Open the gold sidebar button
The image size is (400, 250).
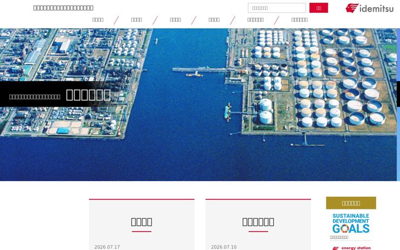pos(351,203)
